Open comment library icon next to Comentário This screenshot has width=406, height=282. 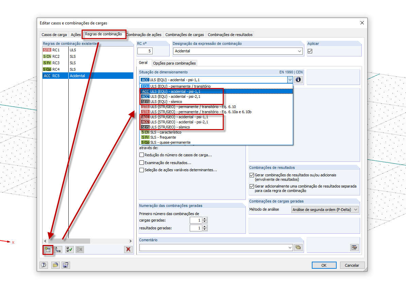click(298, 247)
